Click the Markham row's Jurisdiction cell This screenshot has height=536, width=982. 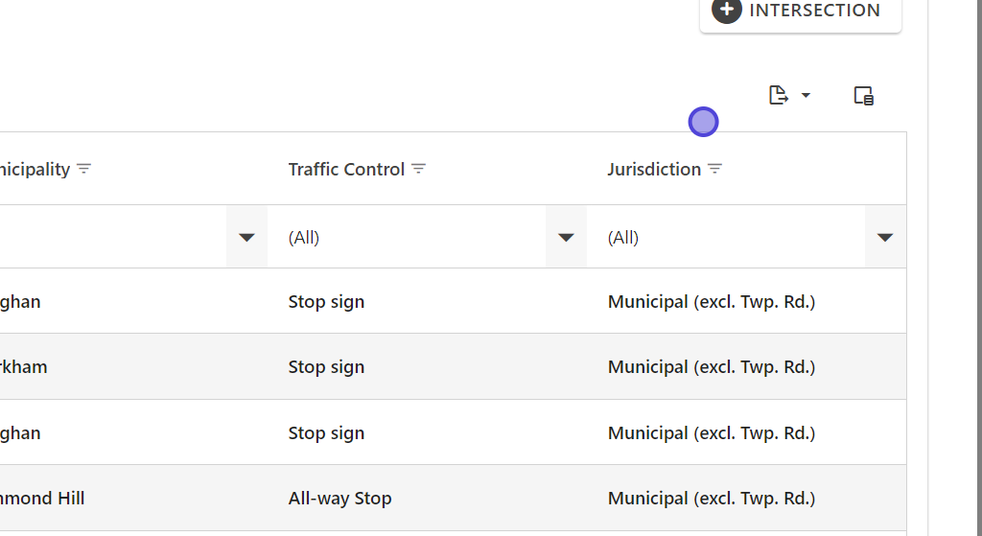point(712,366)
